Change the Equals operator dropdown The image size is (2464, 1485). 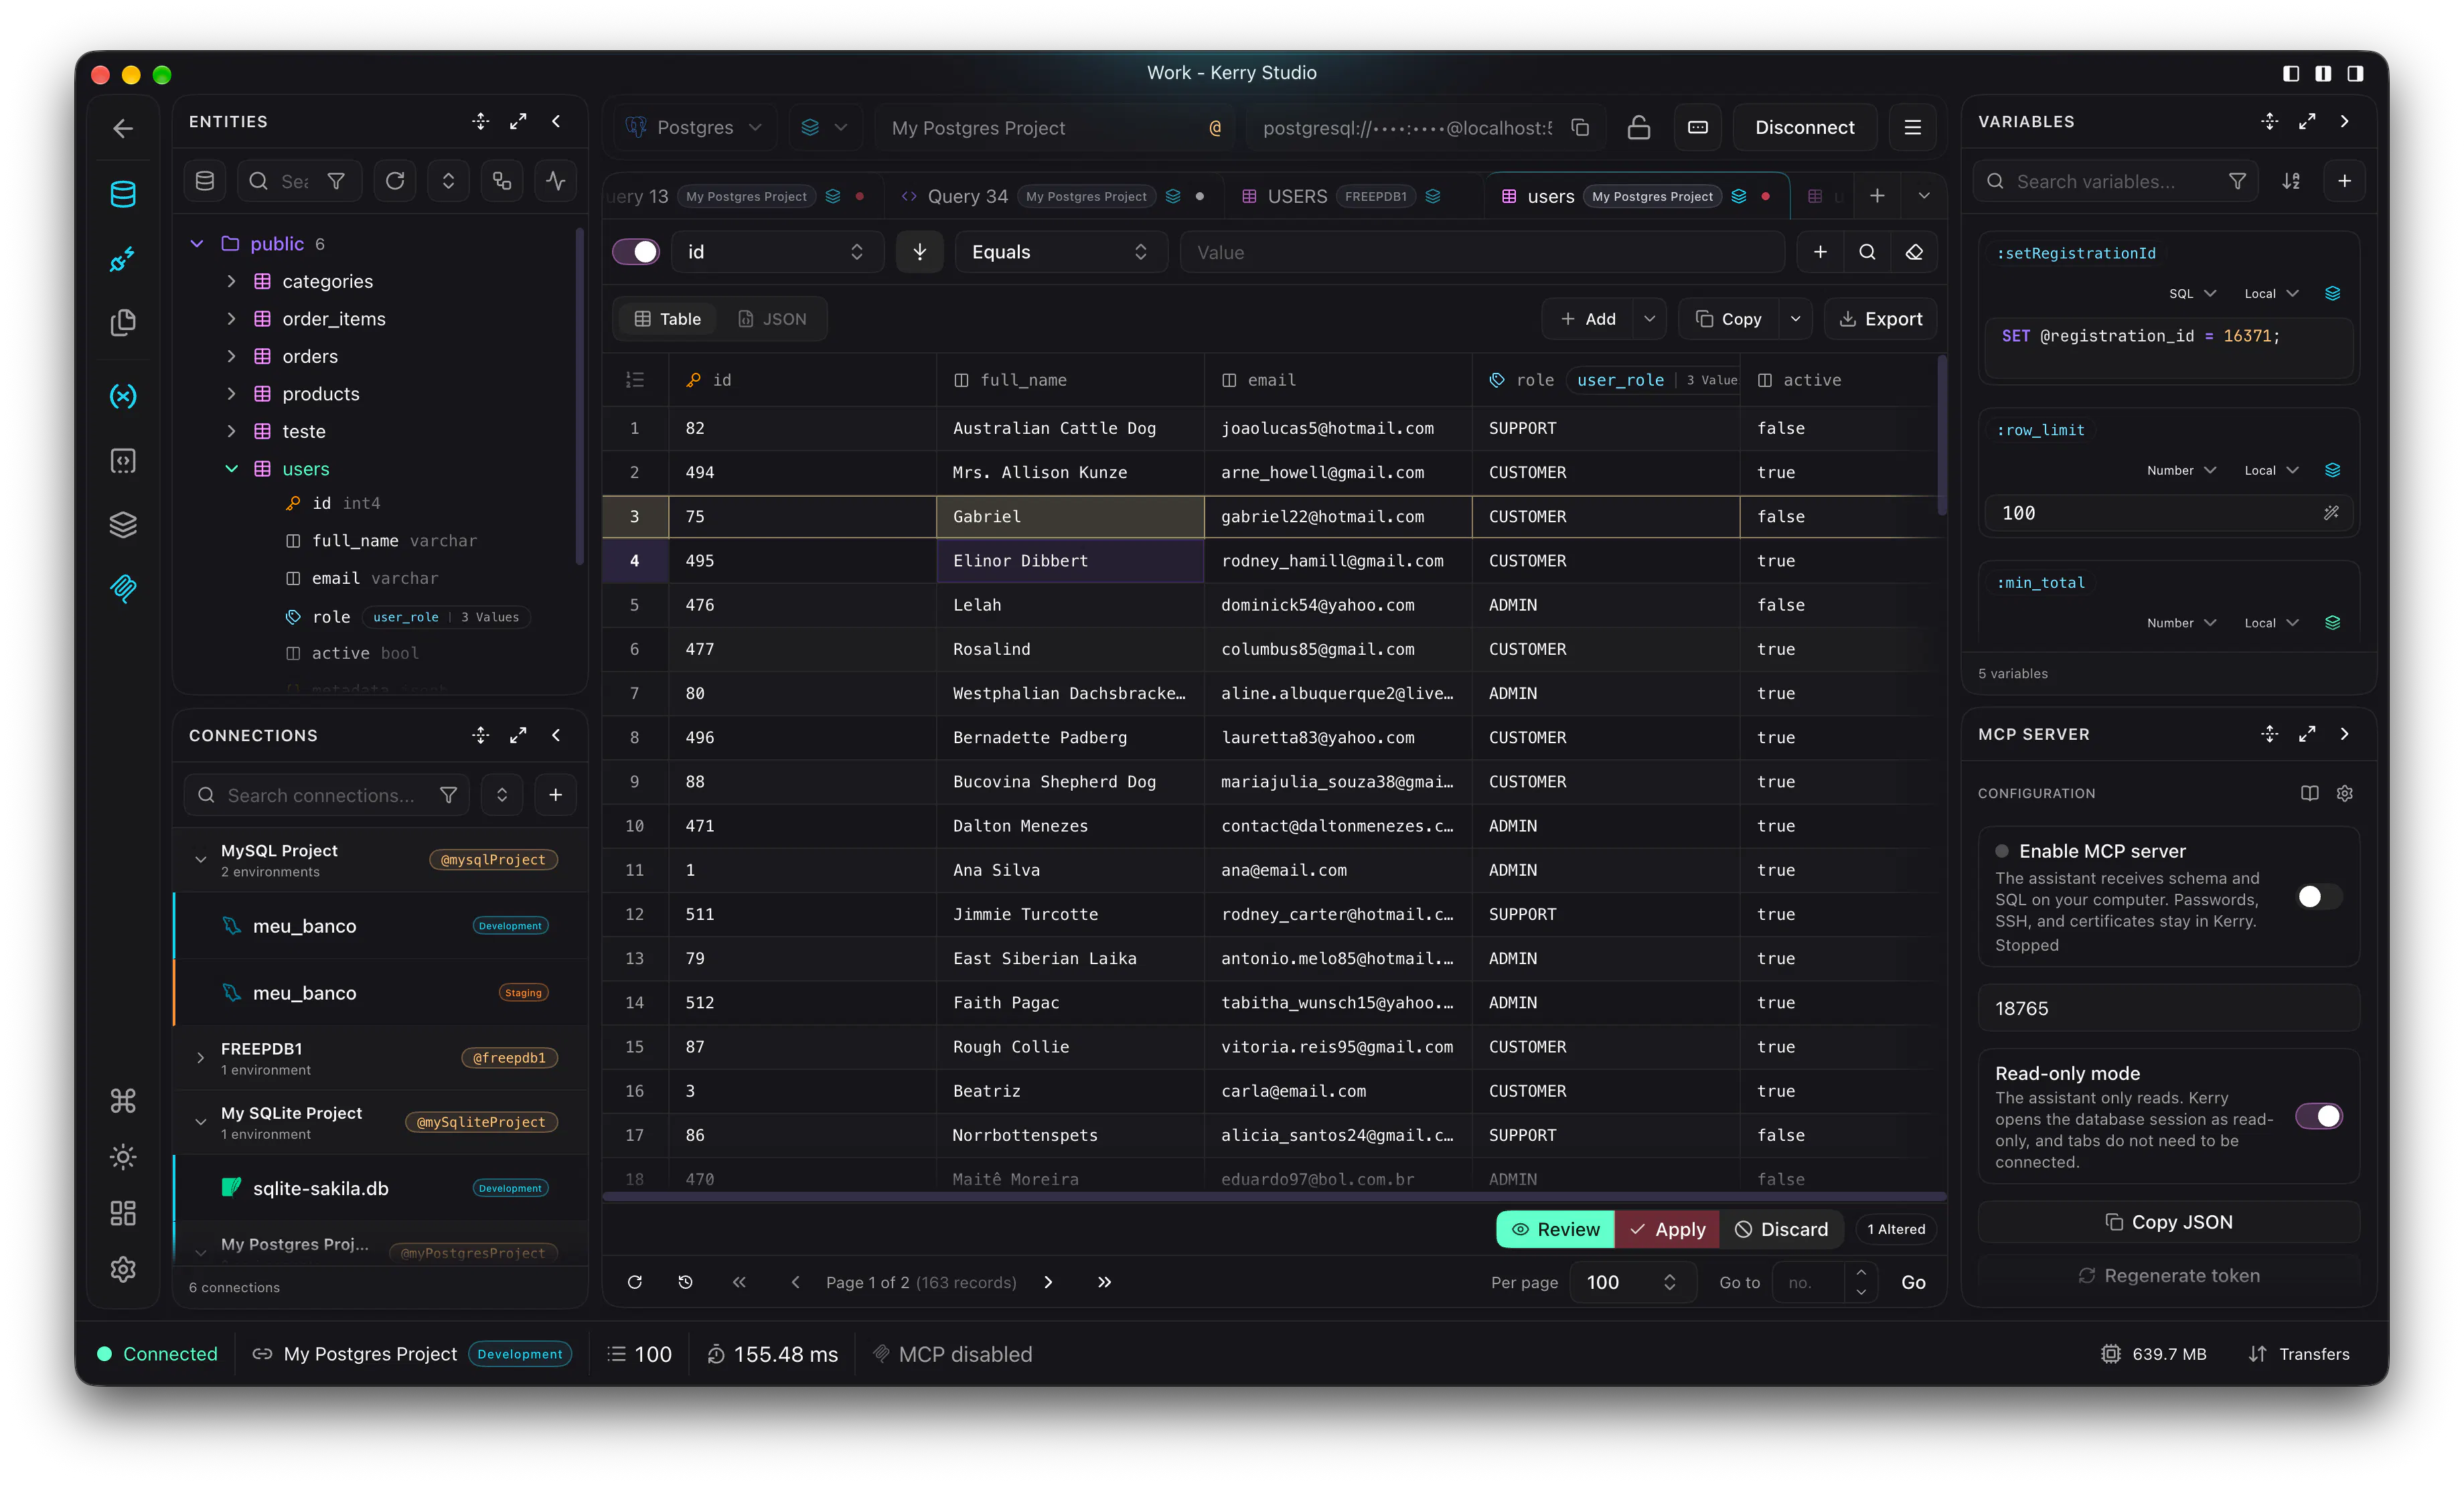pyautogui.click(x=1060, y=252)
